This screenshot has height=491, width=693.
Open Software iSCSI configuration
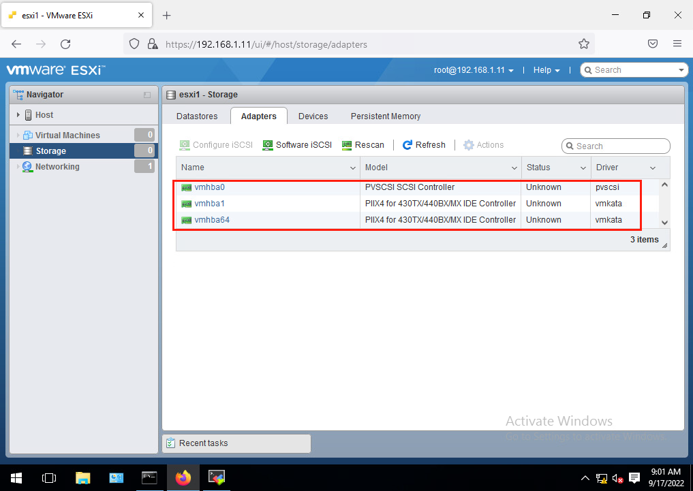click(x=296, y=144)
